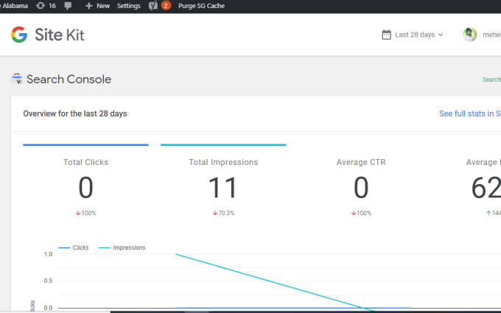
Task: Click the Search Console module icon
Action: (x=17, y=79)
